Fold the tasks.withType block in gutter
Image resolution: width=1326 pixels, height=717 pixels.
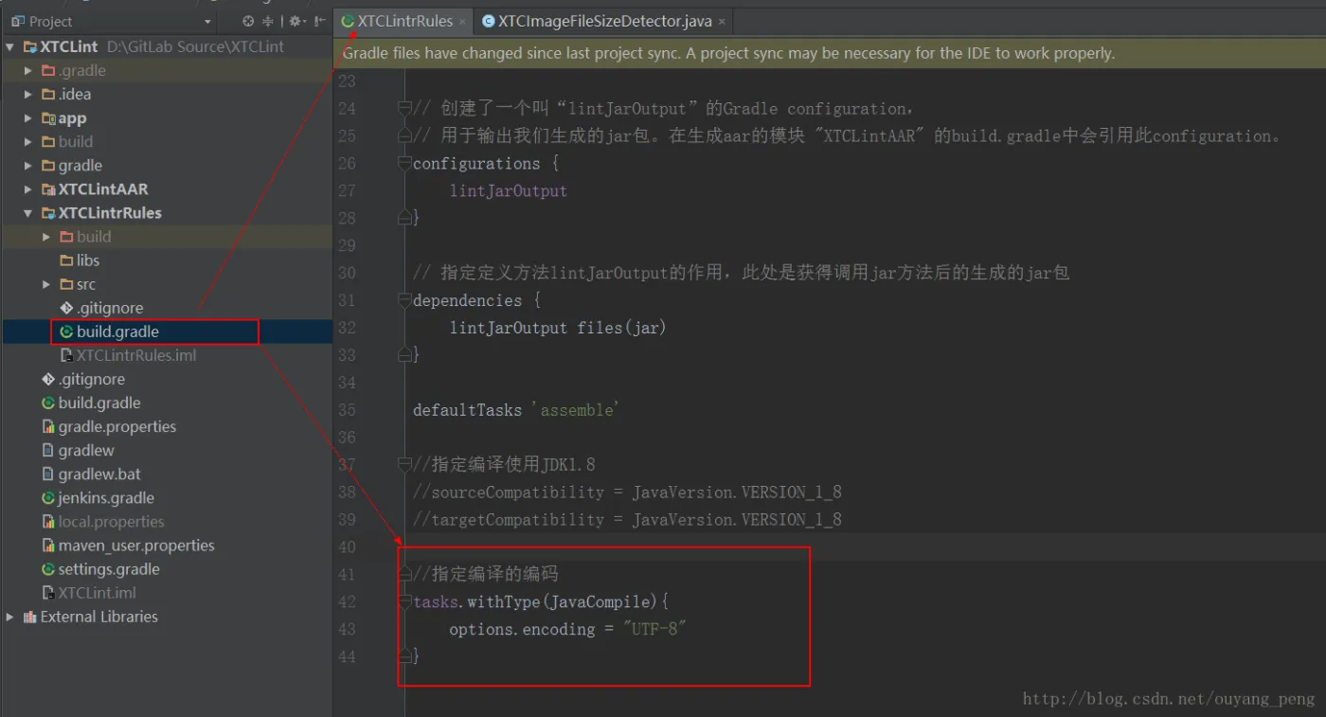[405, 601]
